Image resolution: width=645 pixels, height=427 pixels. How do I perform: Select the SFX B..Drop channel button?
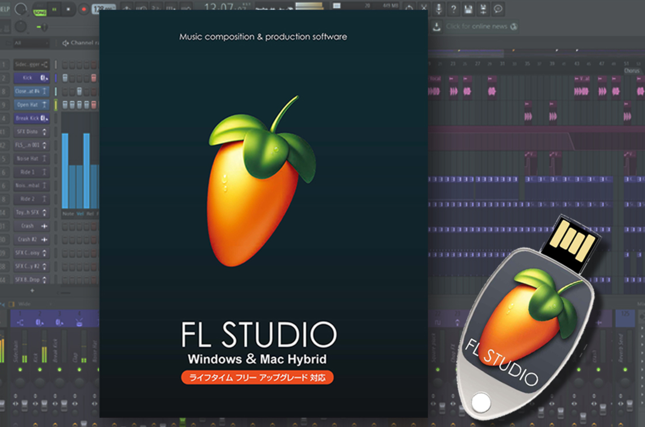32,279
